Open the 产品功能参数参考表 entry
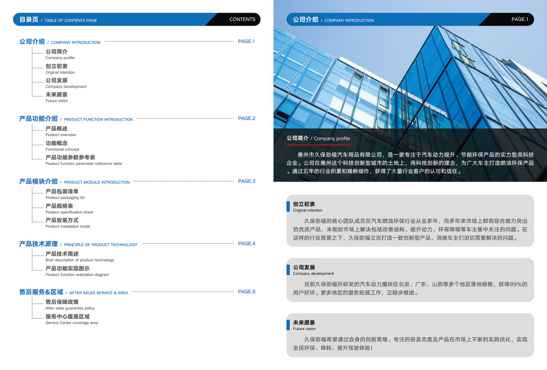 70,157
